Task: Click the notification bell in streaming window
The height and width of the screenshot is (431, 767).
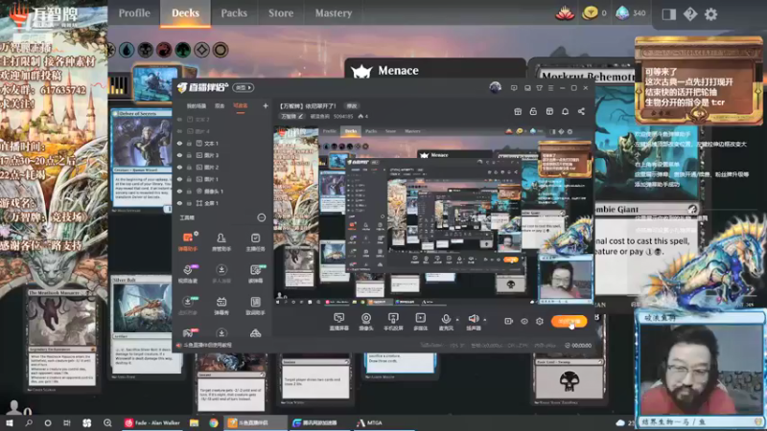Action: coord(565,111)
